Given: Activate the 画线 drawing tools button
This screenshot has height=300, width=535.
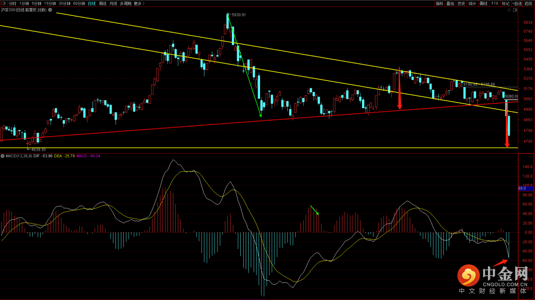Looking at the screenshot, I should pyautogui.click(x=483, y=3).
